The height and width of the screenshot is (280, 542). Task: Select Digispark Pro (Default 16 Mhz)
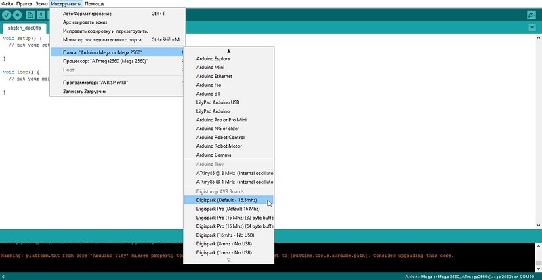(228, 209)
